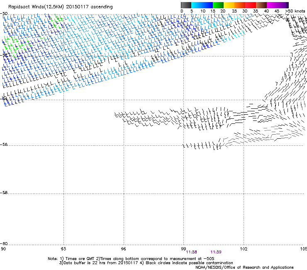
Task: Click legend tick label 10
Action: tap(203, 11)
